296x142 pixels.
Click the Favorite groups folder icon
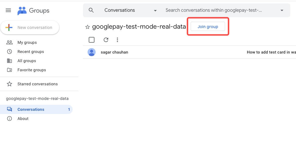[9, 70]
